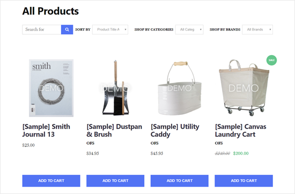This screenshot has height=194, width=295.
Task: Click the OFS brand under Dustpan & Brush
Action: pos(90,143)
